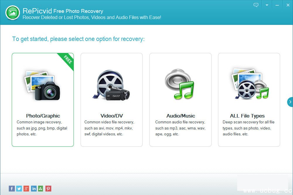Click the Facebook share icon

[x=12, y=189]
